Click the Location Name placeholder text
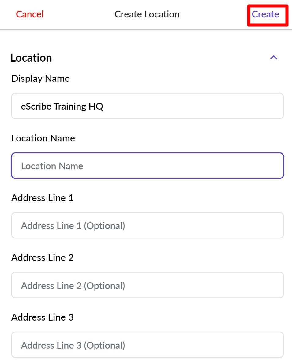This screenshot has width=292, height=364. click(52, 166)
